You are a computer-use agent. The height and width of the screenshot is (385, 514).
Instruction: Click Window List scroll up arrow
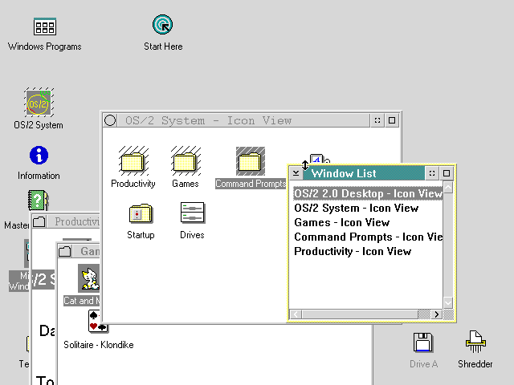pos(448,187)
